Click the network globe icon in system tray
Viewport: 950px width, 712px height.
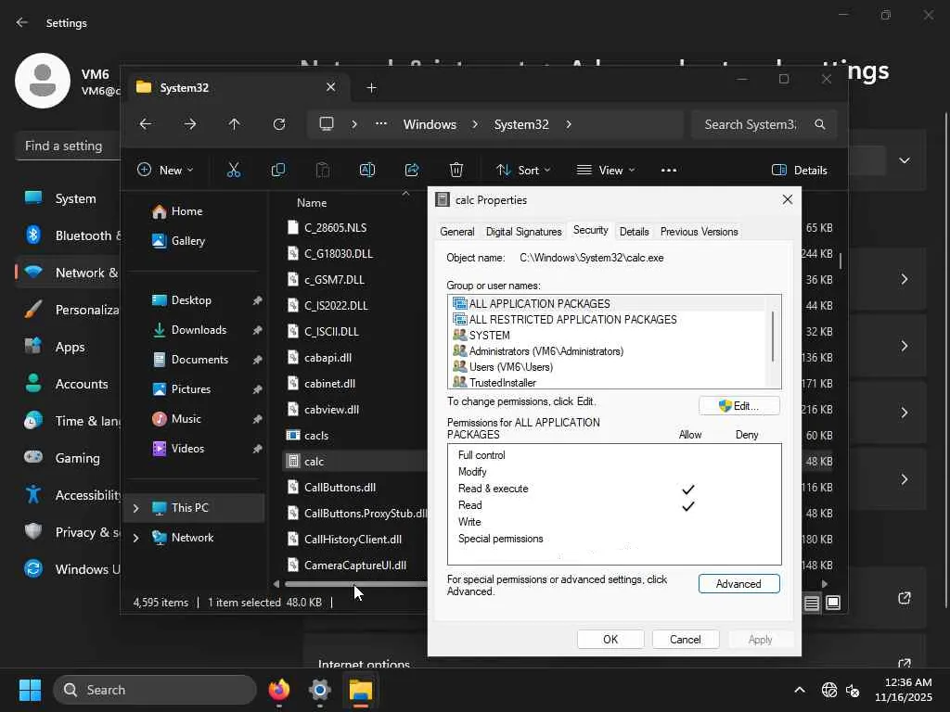pos(828,690)
